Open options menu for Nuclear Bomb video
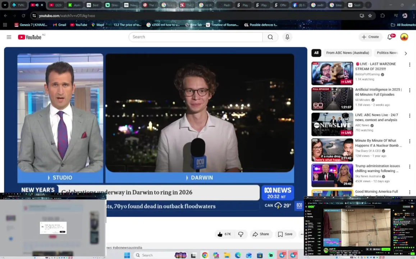This screenshot has height=259, width=416. tap(410, 141)
